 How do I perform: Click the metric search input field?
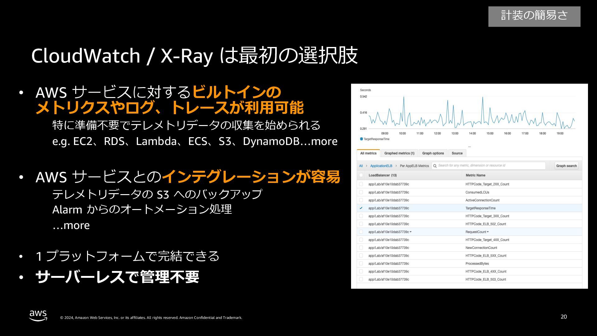[x=490, y=166]
